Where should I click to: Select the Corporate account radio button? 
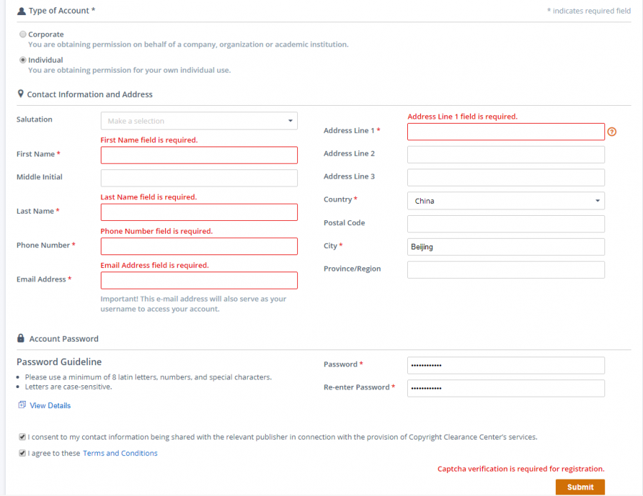(x=23, y=34)
